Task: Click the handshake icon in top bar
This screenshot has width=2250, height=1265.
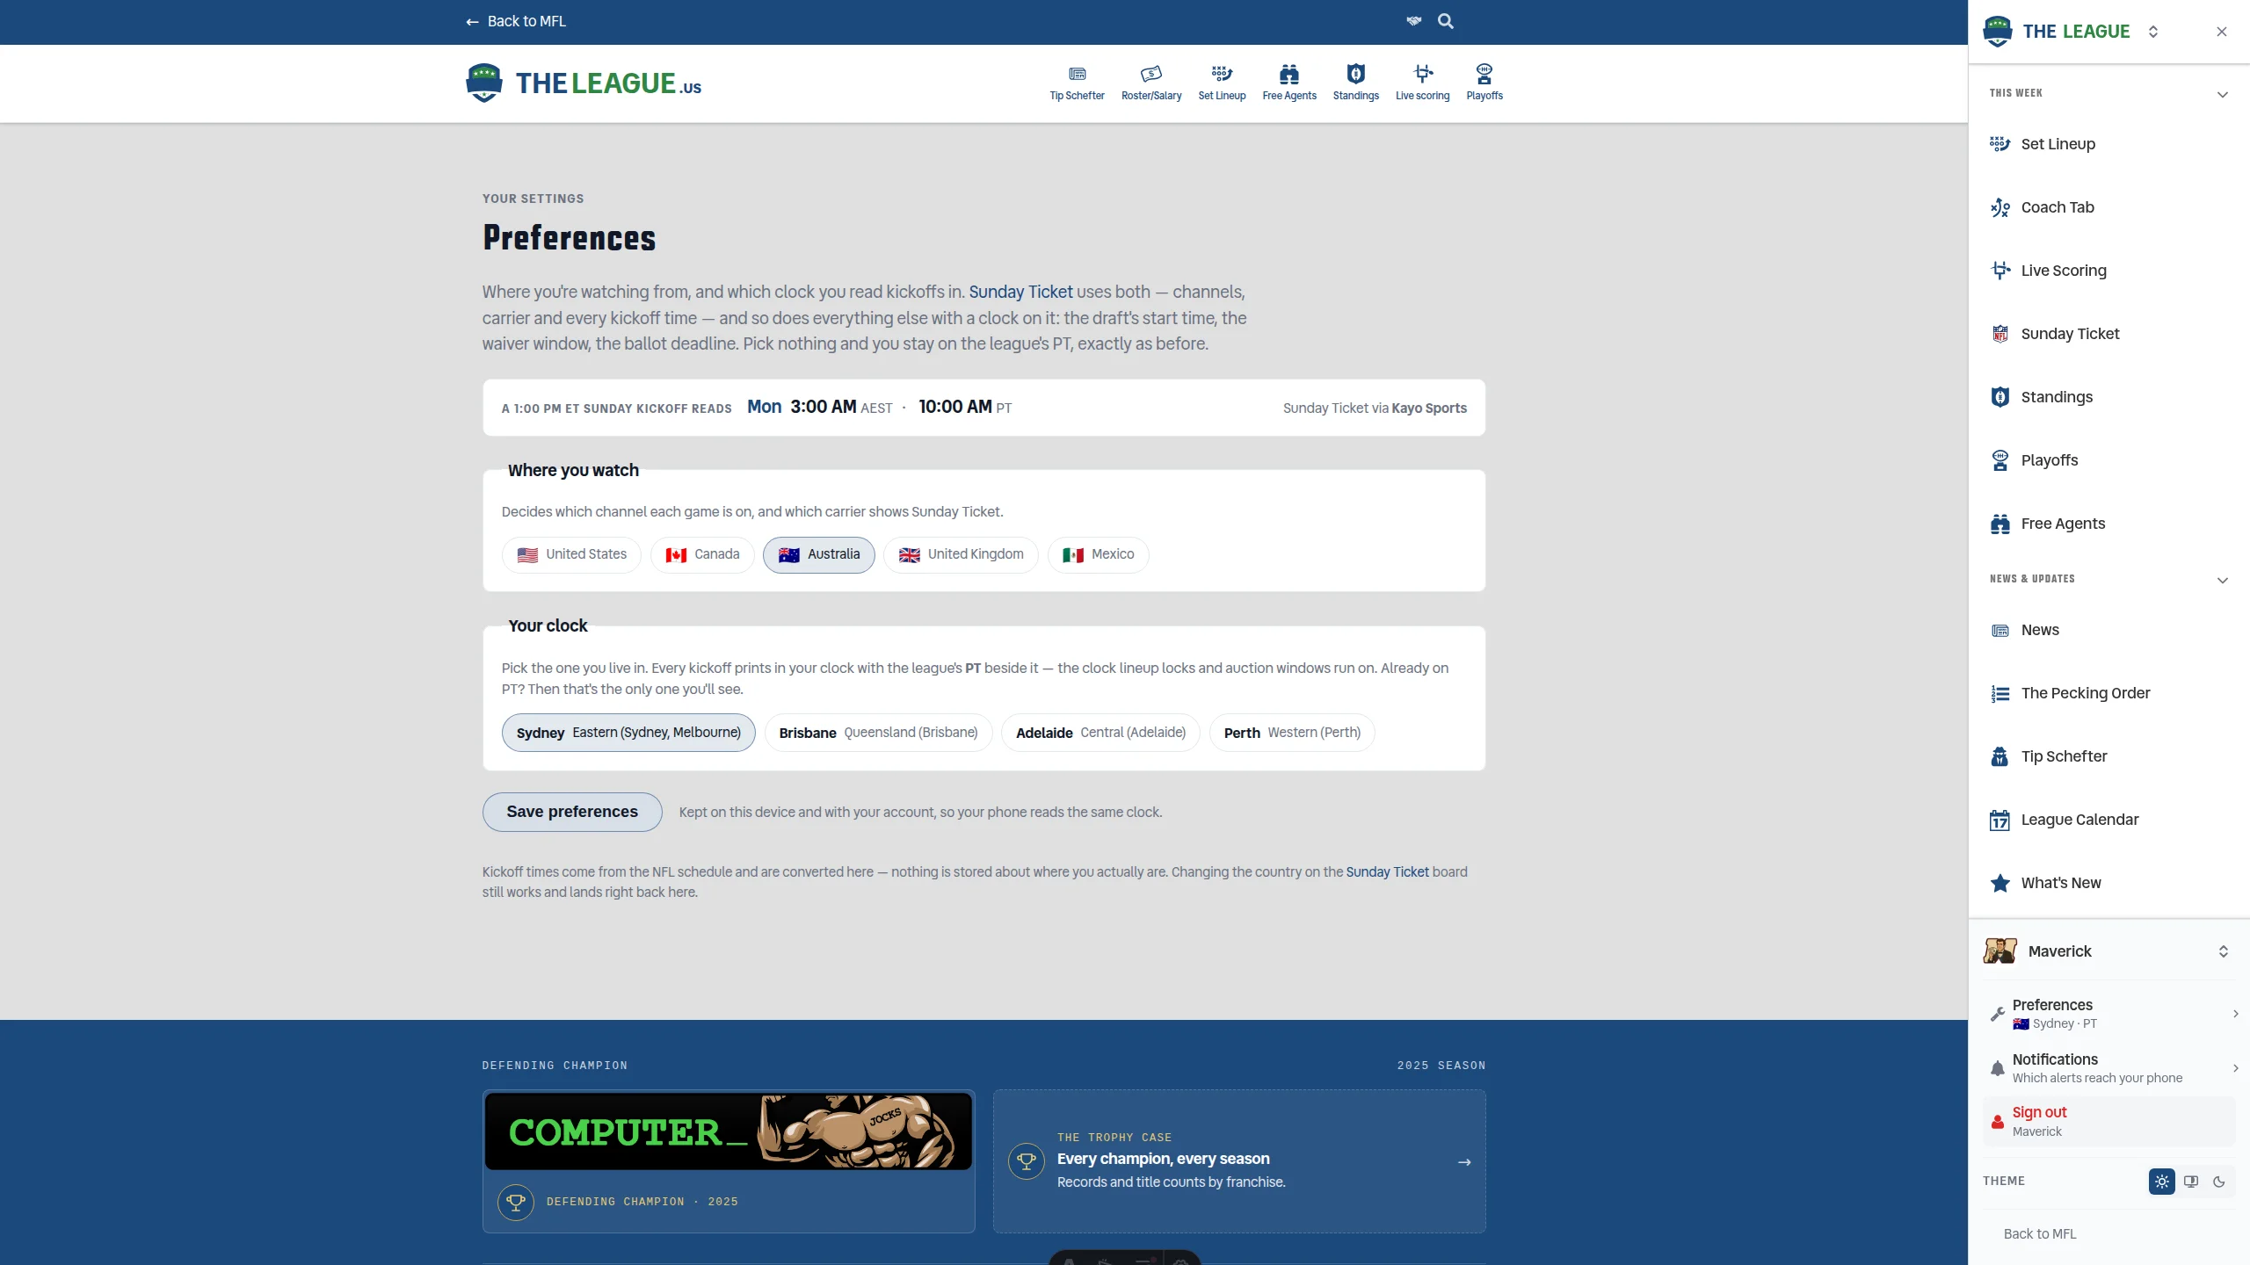Action: click(1413, 21)
